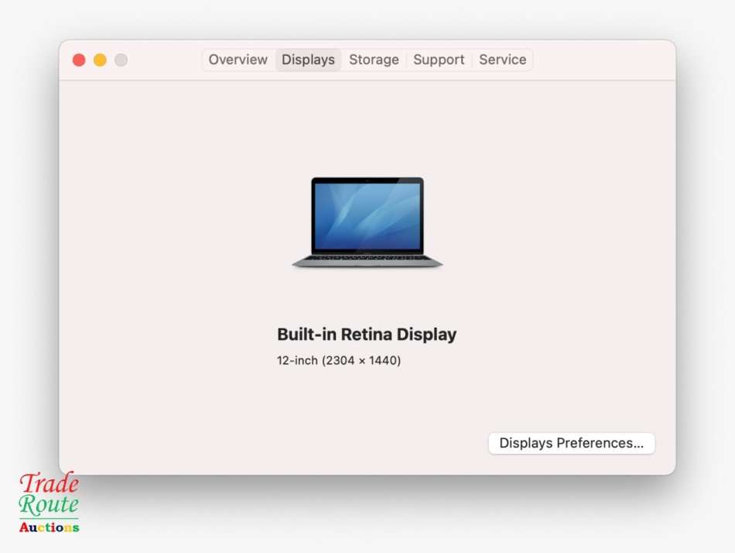Click the MacBook keyboard base in illustration
Screen dimensions: 735x553
coord(367,262)
